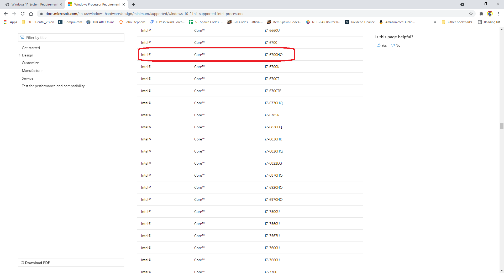The width and height of the screenshot is (504, 273).
Task: Rate the page not helpful with No
Action: point(396,45)
